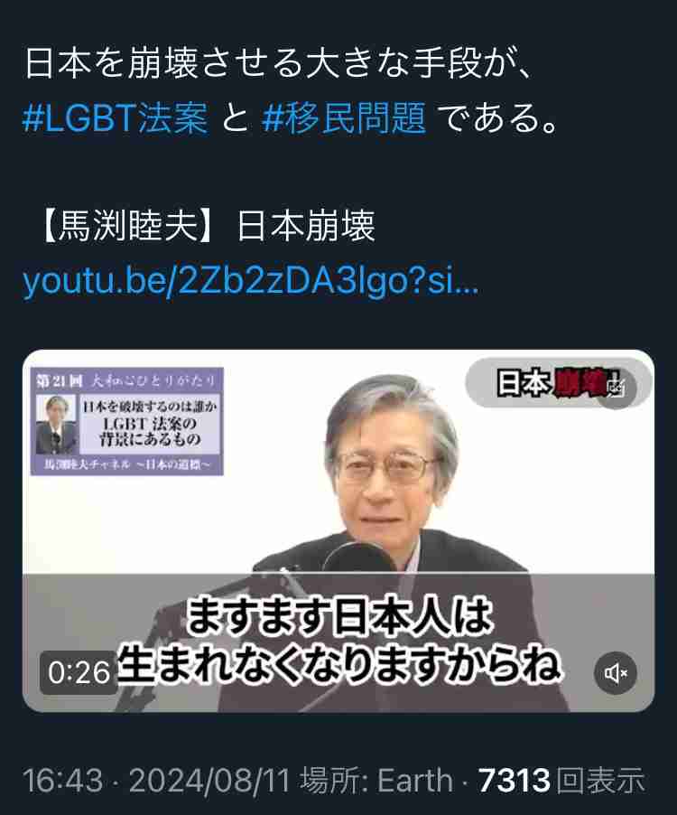The image size is (677, 815).
Task: Click the LGBT 法案の背景にあるもの caption in the inset
Action: click(x=150, y=431)
